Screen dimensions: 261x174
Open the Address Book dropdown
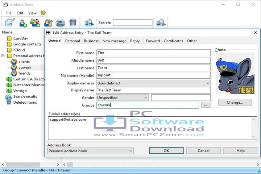[90, 151]
